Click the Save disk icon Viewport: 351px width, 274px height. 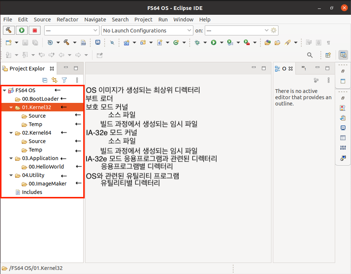tap(25, 43)
